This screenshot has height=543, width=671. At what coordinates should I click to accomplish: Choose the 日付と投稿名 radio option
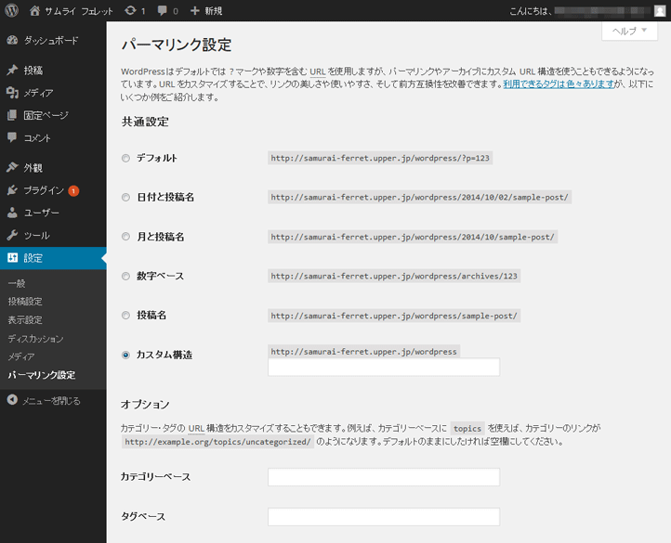pyautogui.click(x=126, y=197)
